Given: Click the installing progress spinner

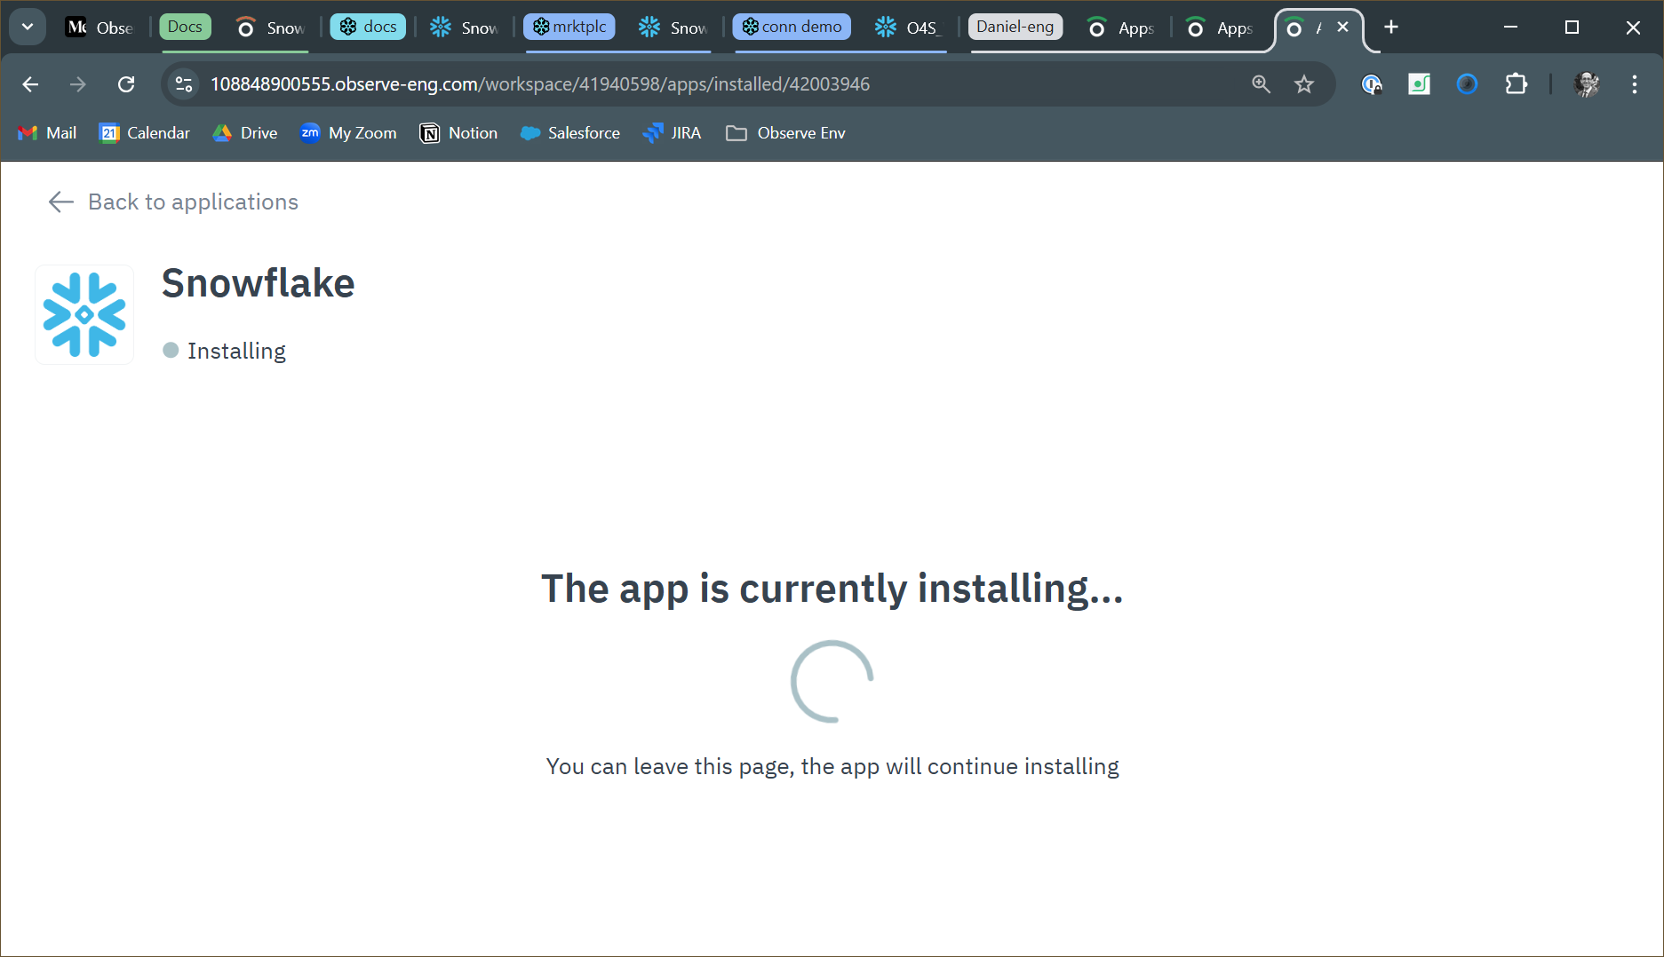Looking at the screenshot, I should tap(832, 681).
